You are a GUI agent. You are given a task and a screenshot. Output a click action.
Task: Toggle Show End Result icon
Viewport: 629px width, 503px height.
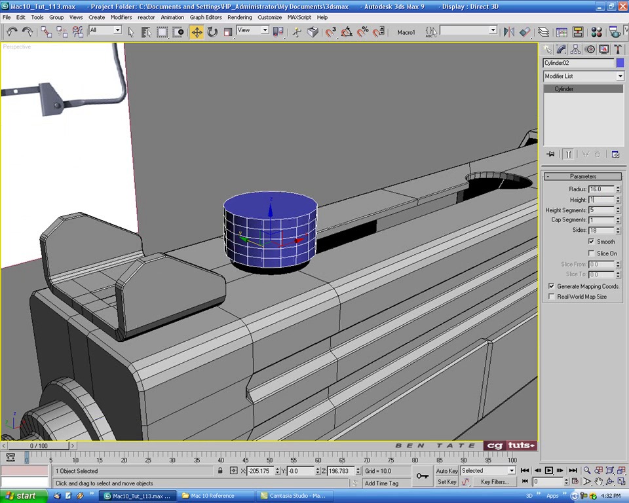tap(568, 154)
